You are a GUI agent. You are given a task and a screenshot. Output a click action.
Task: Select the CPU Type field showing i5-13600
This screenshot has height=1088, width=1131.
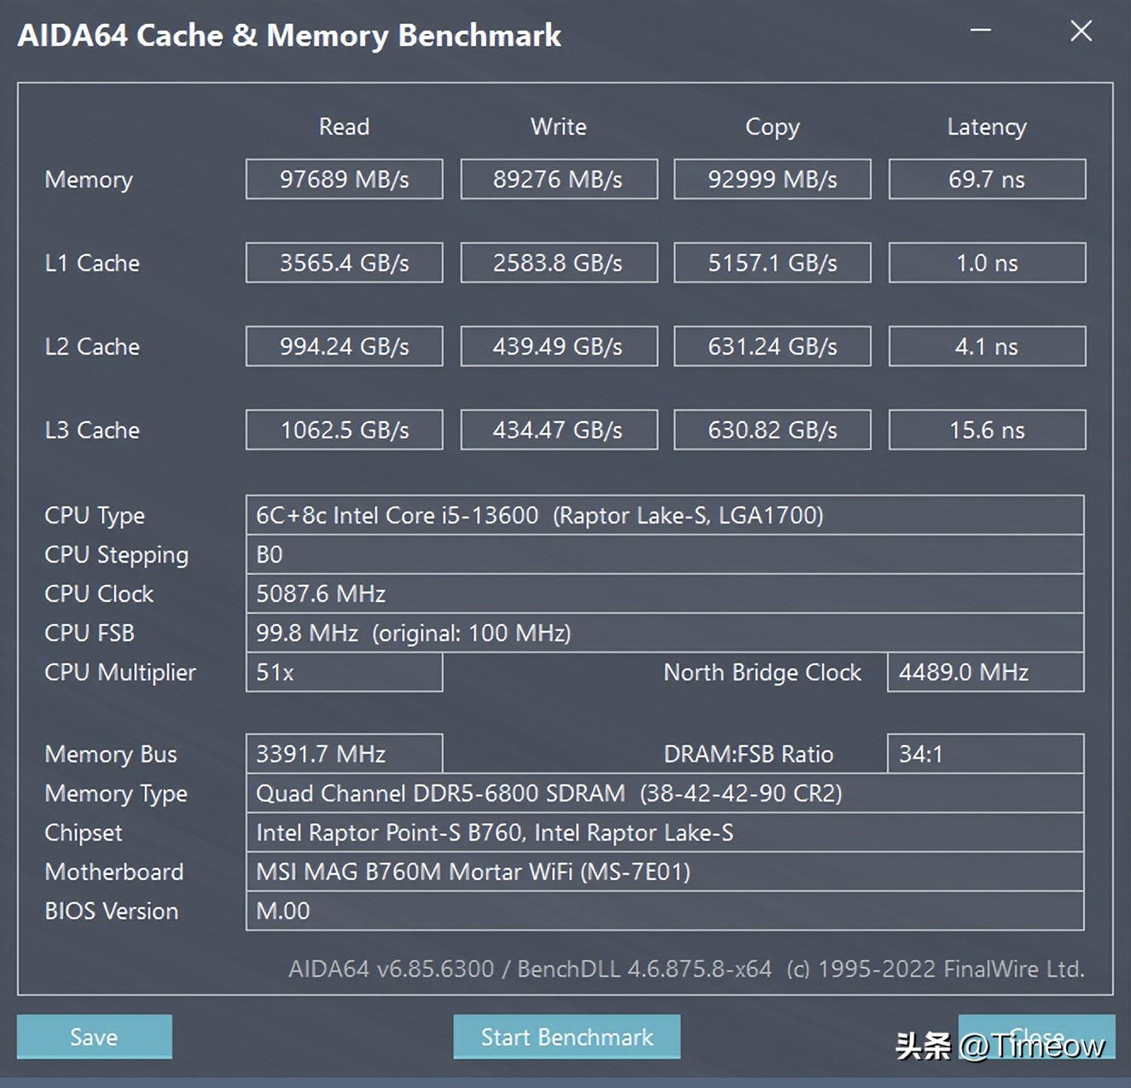point(665,515)
